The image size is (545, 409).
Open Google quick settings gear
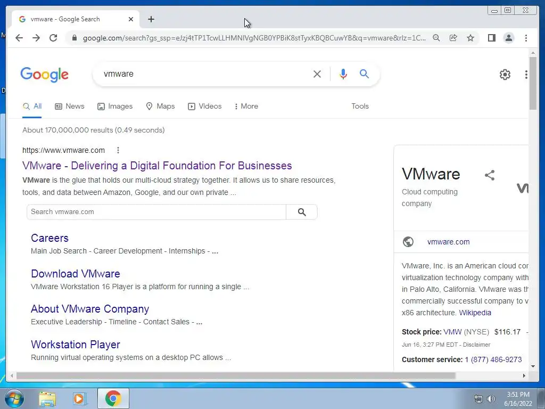(x=505, y=75)
